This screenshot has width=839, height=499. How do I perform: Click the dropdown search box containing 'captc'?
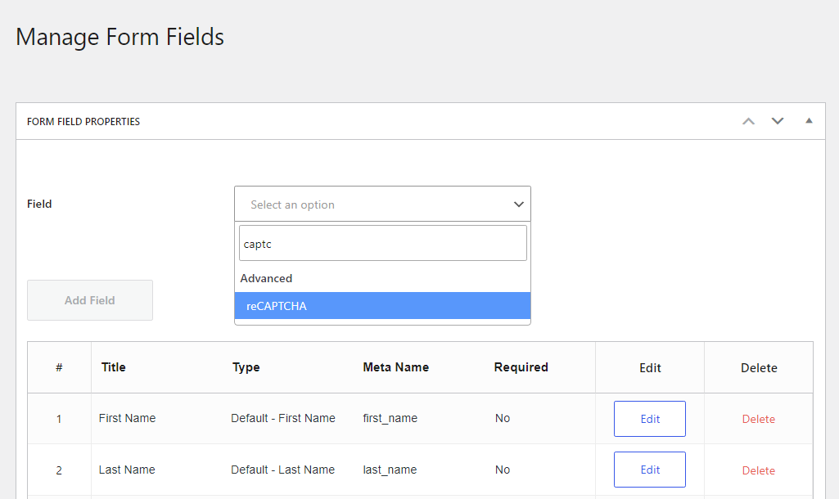(382, 243)
